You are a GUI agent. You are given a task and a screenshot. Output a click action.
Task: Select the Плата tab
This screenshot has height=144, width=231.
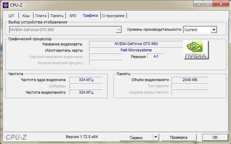[x=41, y=16]
